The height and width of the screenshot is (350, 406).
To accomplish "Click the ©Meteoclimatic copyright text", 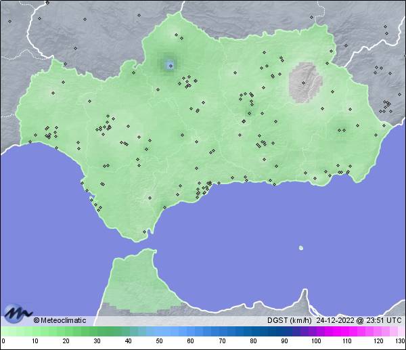I will point(60,320).
